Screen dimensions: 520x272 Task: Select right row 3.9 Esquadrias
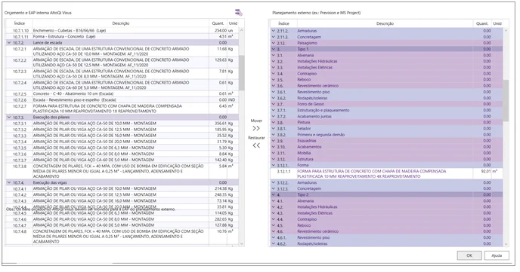click(386, 140)
